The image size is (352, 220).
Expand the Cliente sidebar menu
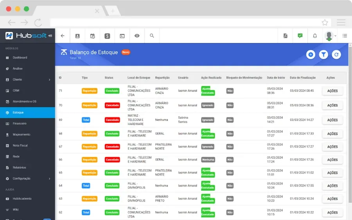pos(27,80)
